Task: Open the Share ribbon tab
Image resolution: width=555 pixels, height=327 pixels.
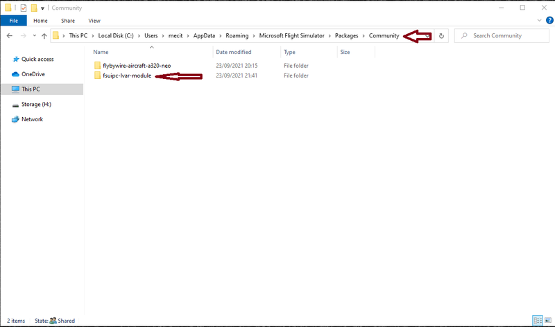Action: pyautogui.click(x=67, y=21)
